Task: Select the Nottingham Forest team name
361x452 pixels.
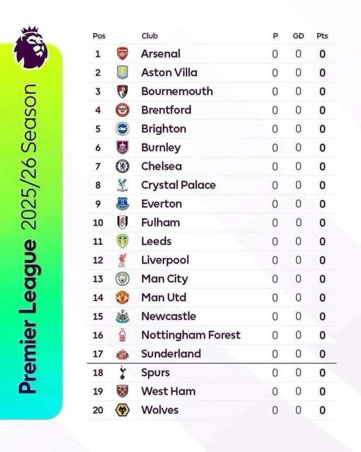Action: (191, 335)
